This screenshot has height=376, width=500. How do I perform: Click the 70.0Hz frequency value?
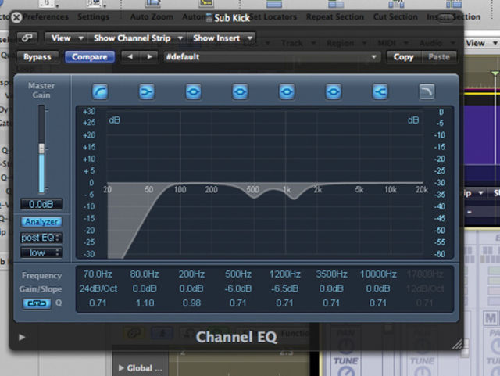[x=98, y=274]
